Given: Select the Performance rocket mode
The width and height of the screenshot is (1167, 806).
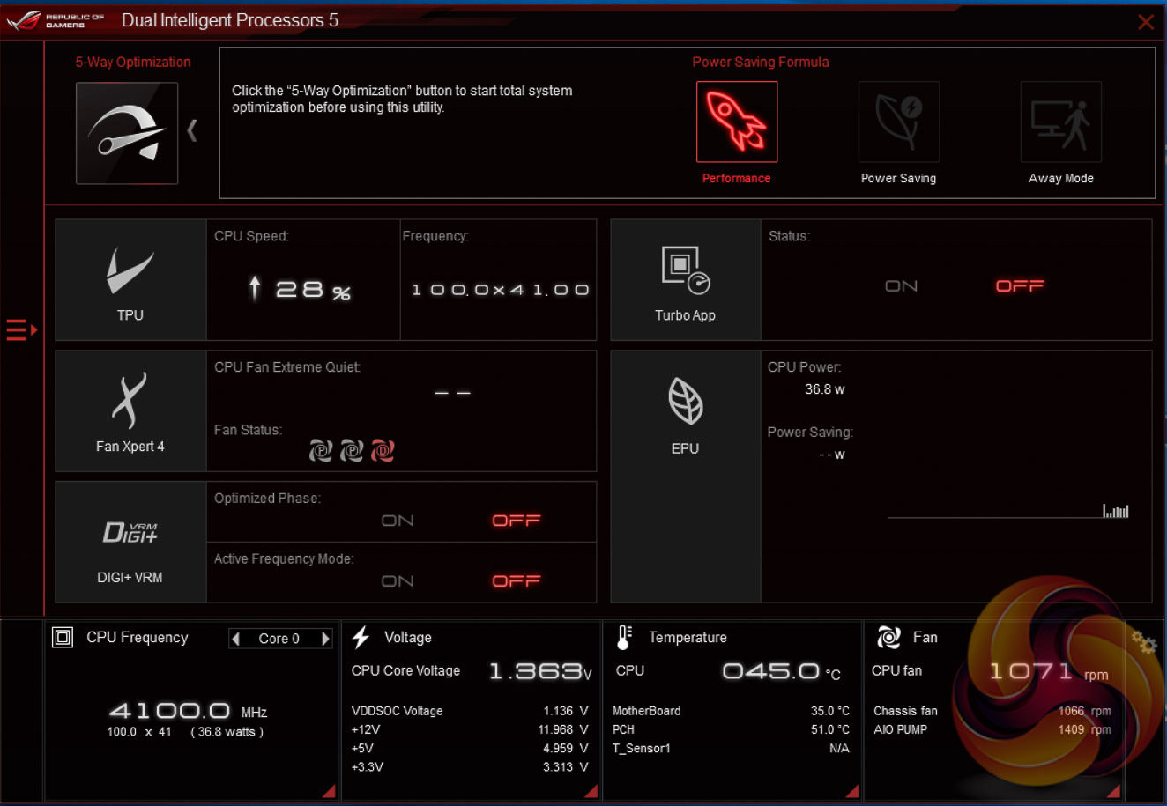Looking at the screenshot, I should (736, 122).
